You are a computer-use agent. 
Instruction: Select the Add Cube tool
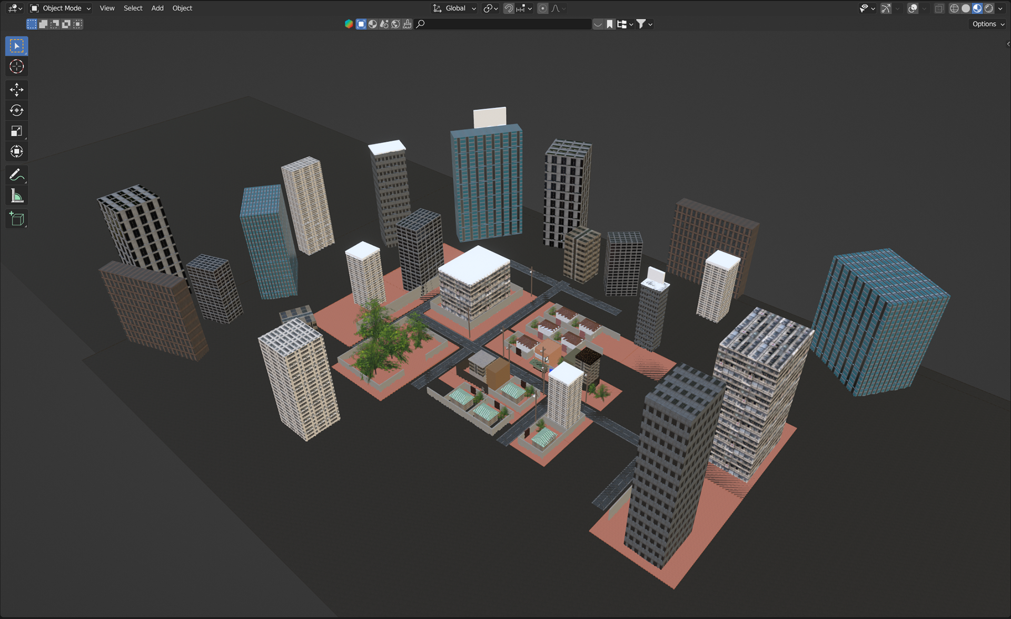point(16,219)
